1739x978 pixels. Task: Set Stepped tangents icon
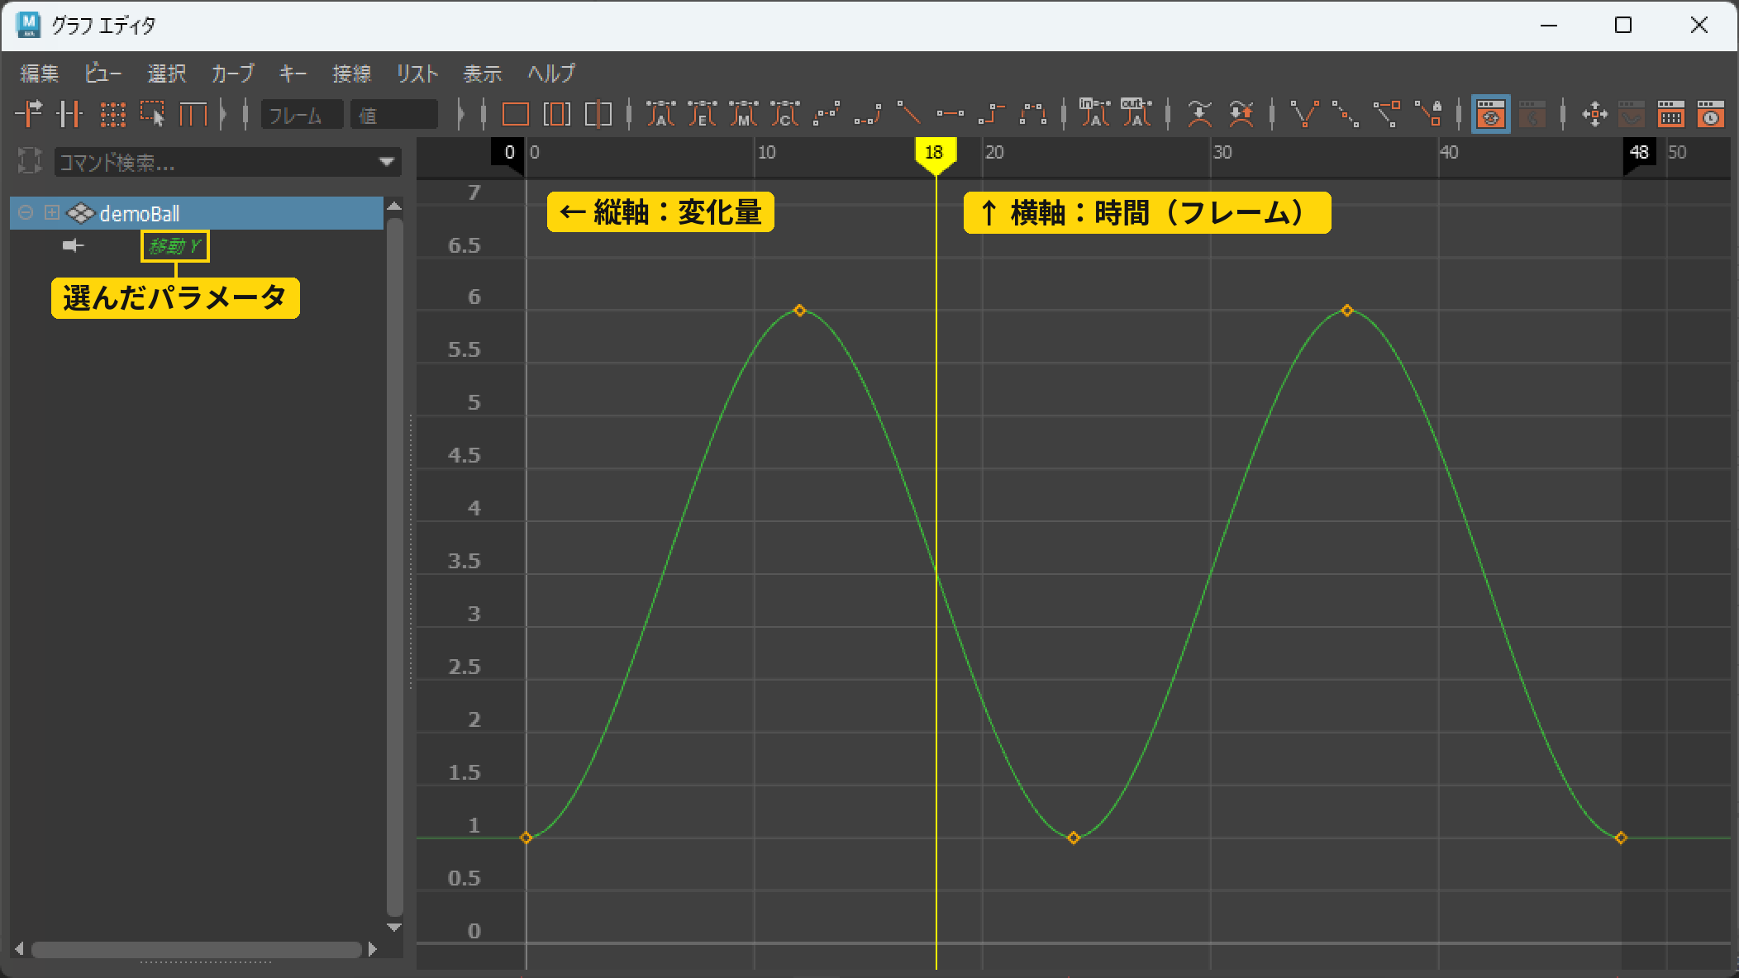[991, 114]
